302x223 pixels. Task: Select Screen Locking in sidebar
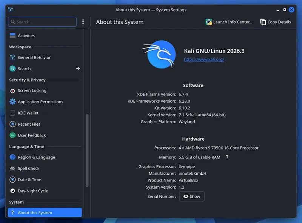click(x=45, y=91)
